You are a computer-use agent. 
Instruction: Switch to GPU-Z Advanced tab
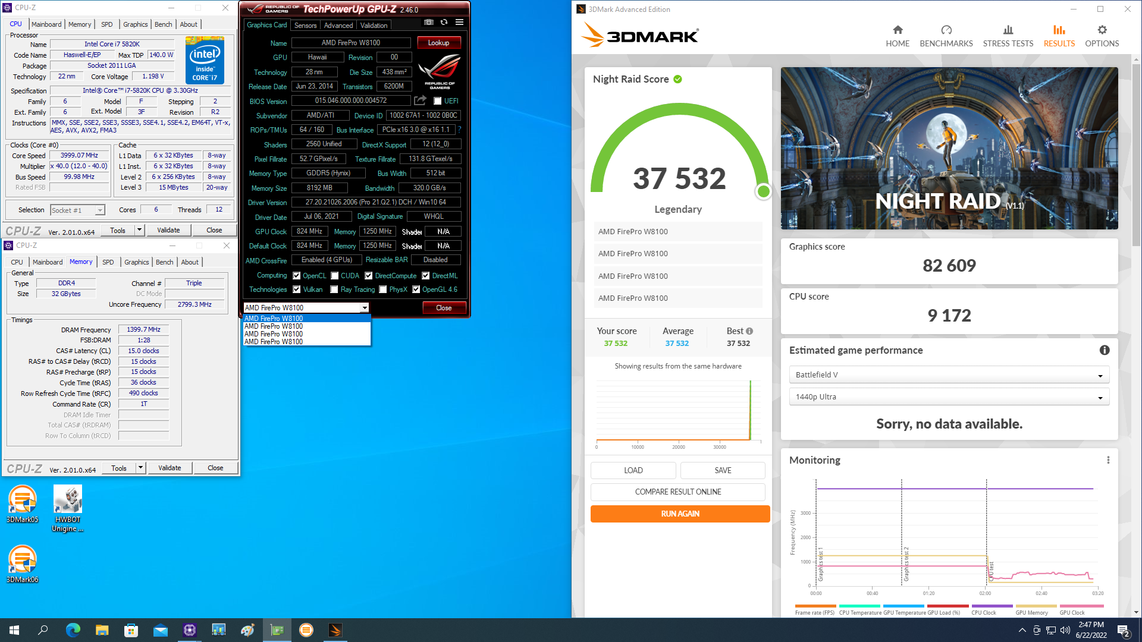(338, 26)
